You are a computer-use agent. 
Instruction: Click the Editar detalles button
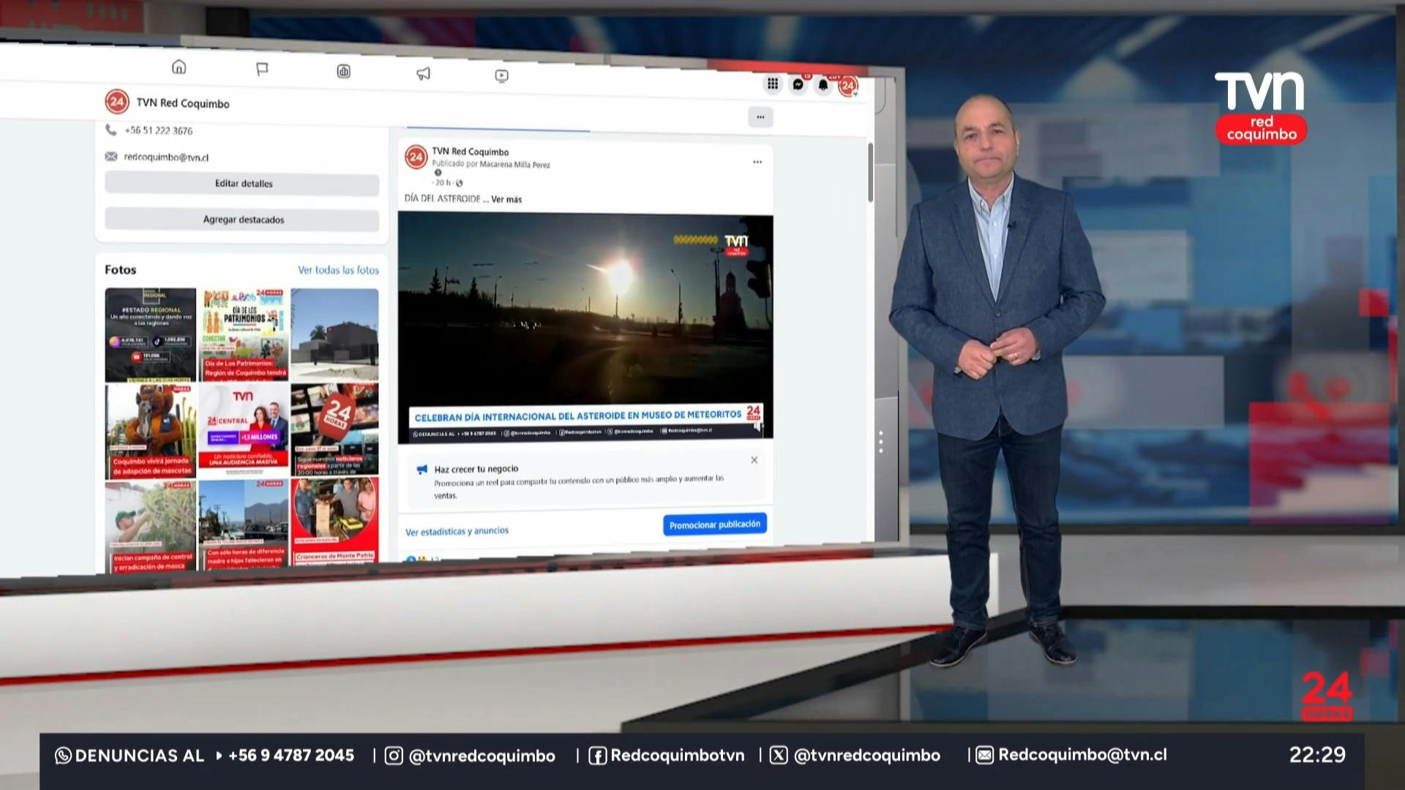[242, 184]
